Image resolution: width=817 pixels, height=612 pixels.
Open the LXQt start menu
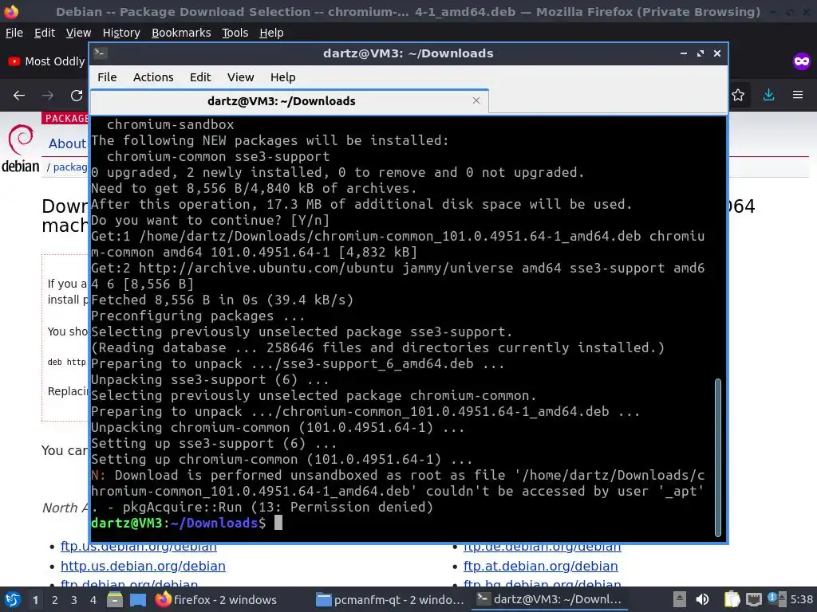point(13,599)
